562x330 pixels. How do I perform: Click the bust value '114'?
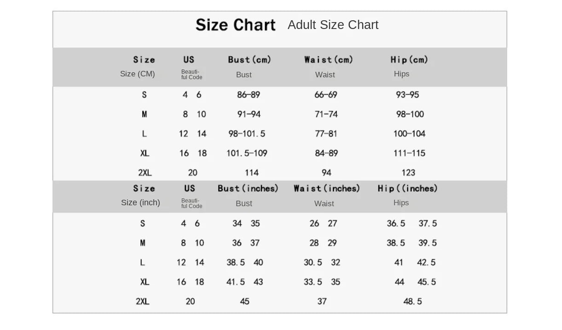[251, 173]
